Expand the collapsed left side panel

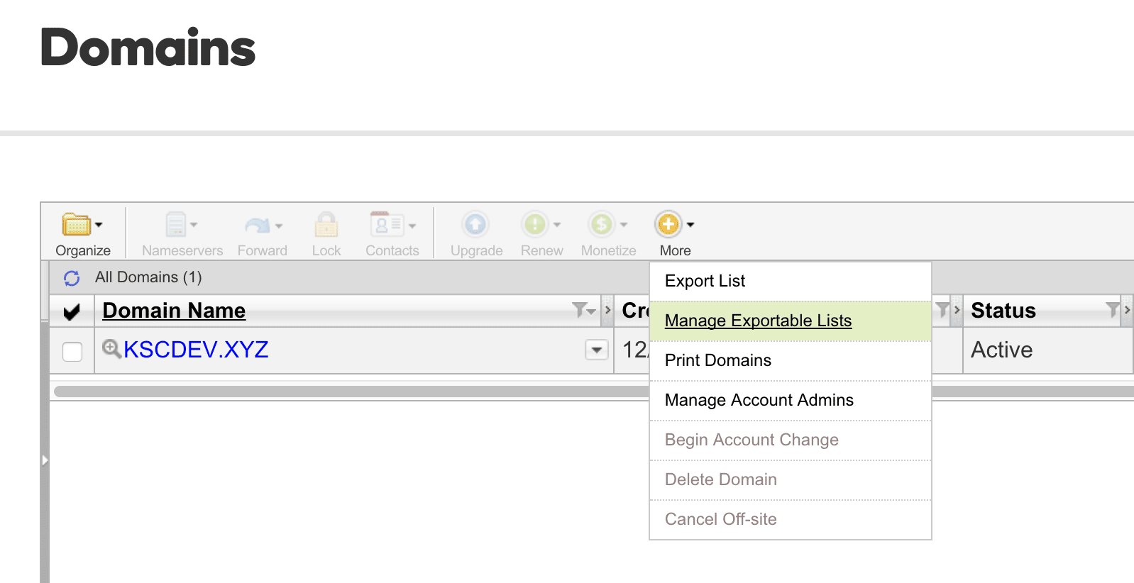point(45,460)
